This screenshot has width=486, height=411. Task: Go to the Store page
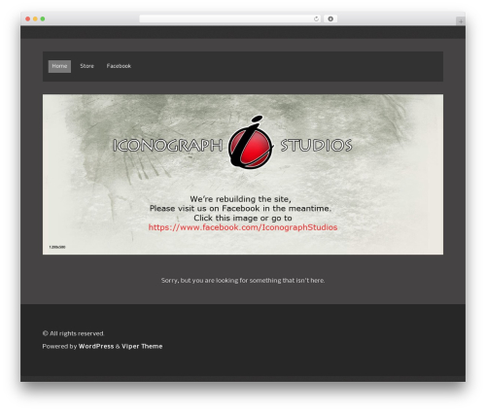tap(87, 66)
